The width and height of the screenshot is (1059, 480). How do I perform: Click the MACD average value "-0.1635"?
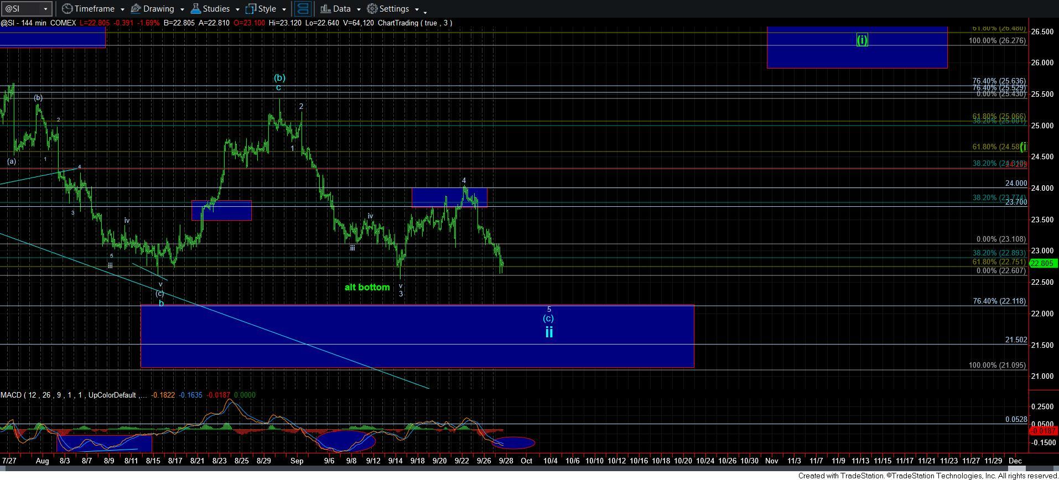(x=190, y=395)
